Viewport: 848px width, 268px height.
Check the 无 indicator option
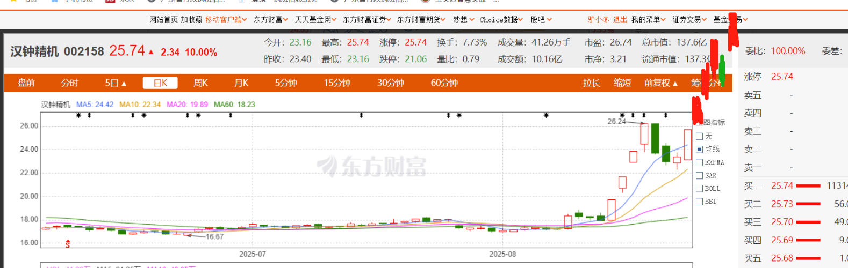pos(700,136)
